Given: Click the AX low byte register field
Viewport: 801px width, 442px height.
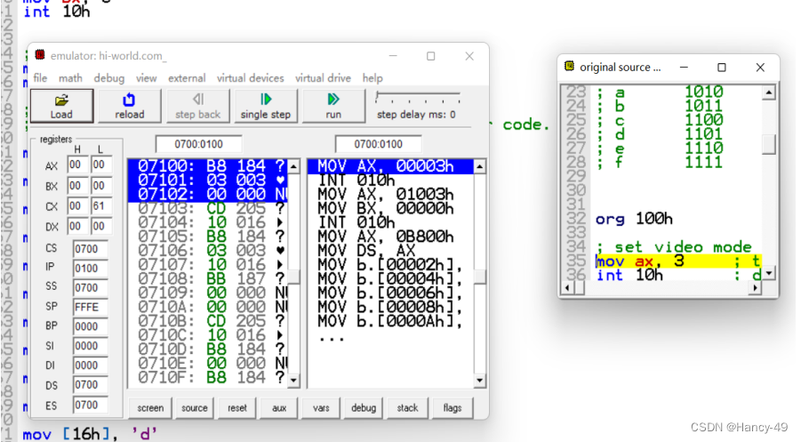Looking at the screenshot, I should (x=101, y=165).
